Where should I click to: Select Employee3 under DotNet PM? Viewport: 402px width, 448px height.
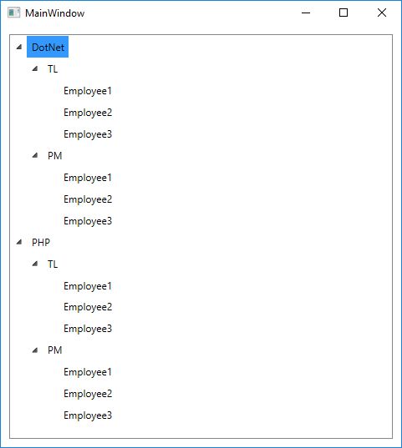click(88, 221)
